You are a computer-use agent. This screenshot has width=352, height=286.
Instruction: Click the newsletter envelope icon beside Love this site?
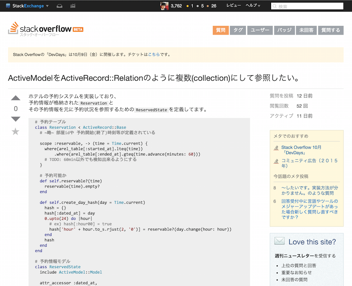[x=279, y=241]
